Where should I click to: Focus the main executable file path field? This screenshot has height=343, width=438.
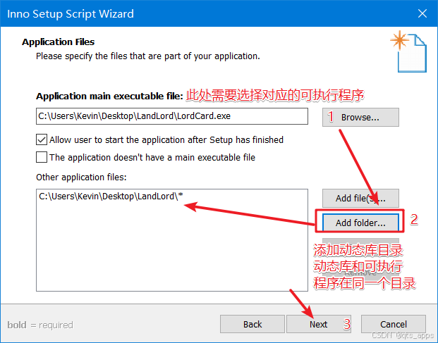point(172,116)
